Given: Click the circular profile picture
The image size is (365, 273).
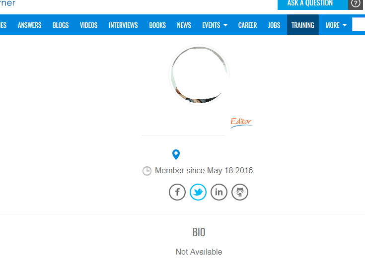Looking at the screenshot, I should [x=199, y=75].
